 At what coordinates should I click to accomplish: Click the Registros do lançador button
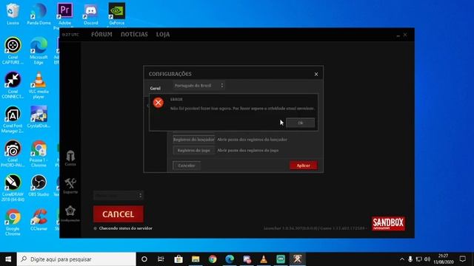[194, 140]
